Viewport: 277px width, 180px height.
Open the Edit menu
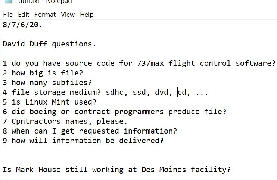[x=24, y=15]
